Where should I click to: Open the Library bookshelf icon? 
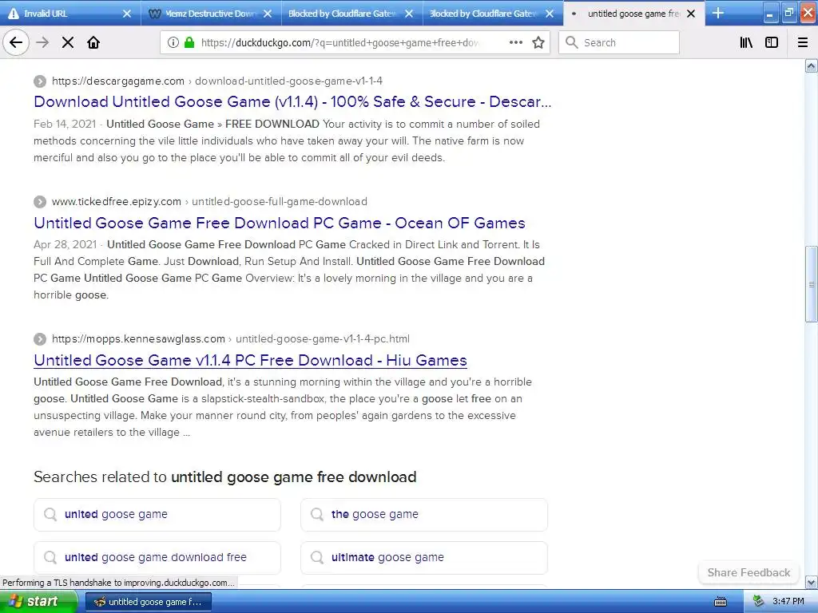747,43
